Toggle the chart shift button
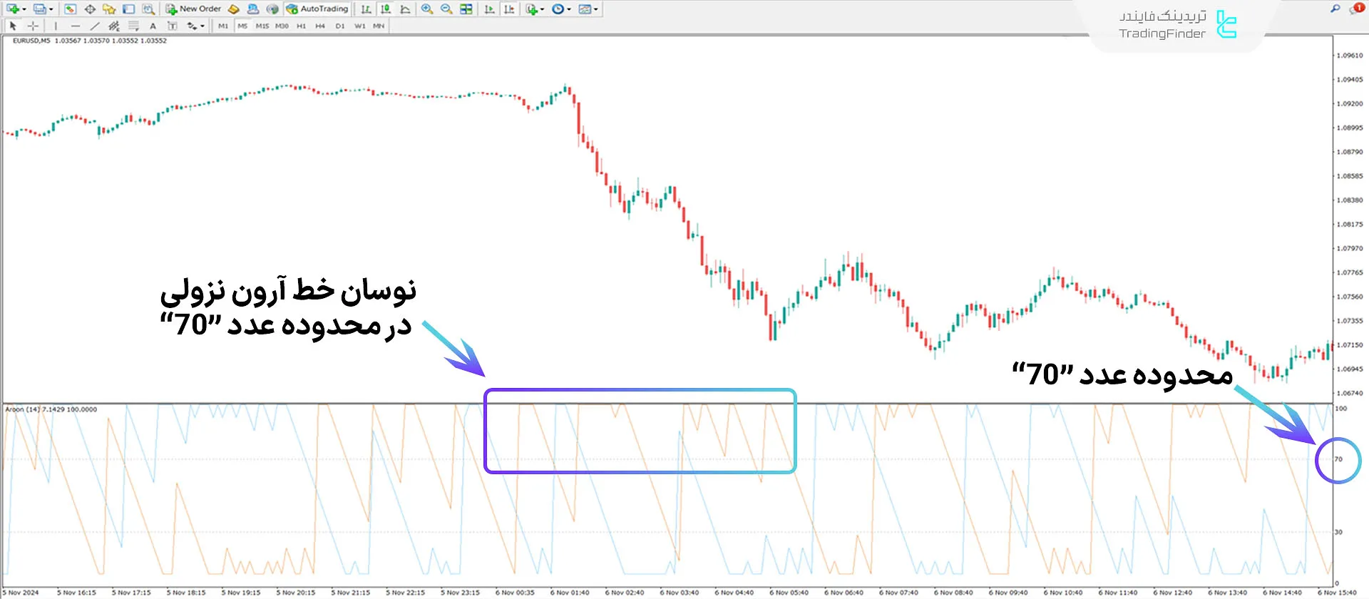Viewport: 1369px width, 599px height. pos(509,9)
